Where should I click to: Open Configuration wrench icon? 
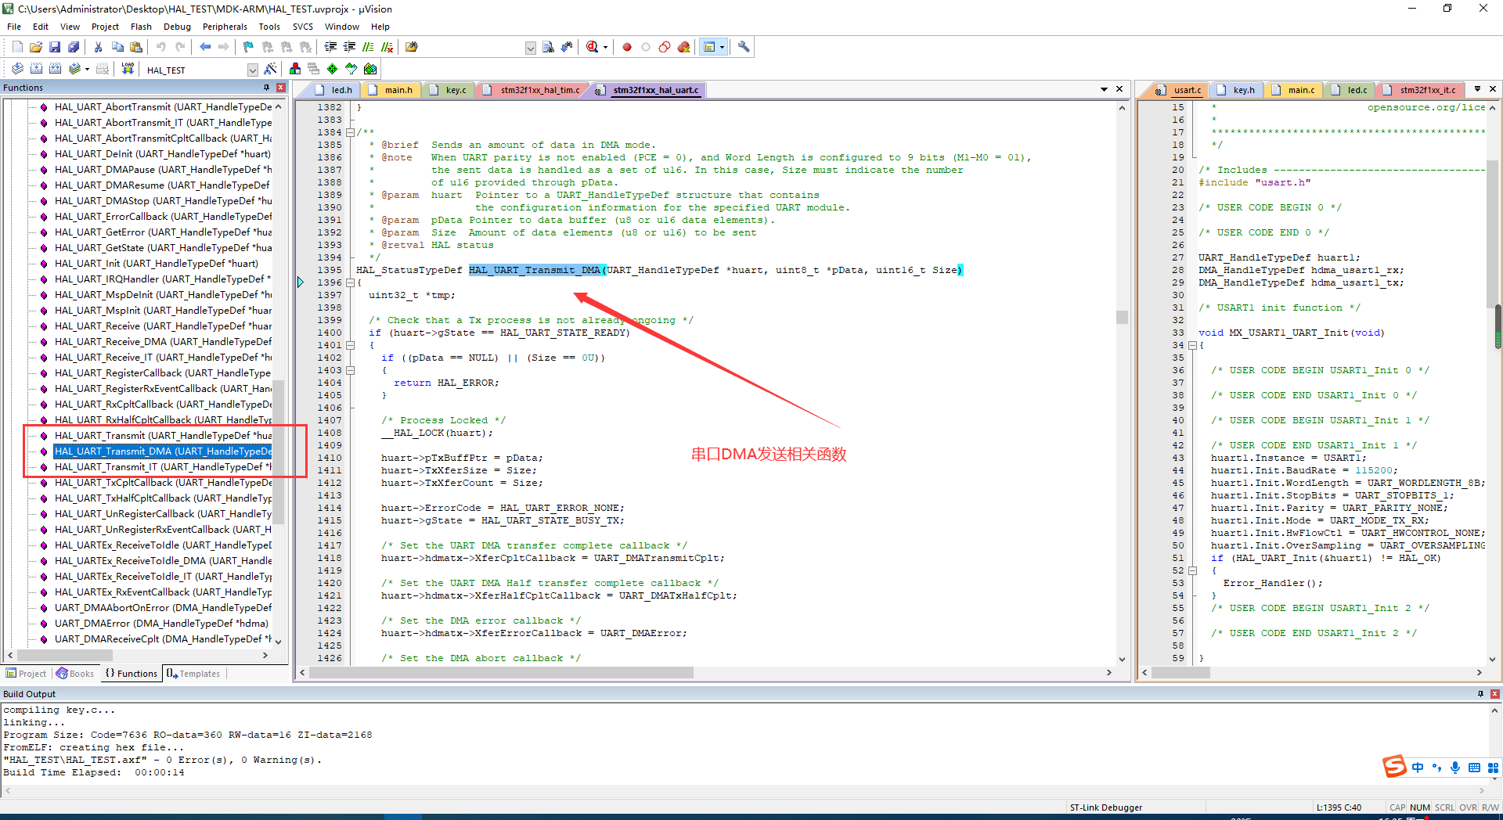pos(744,47)
